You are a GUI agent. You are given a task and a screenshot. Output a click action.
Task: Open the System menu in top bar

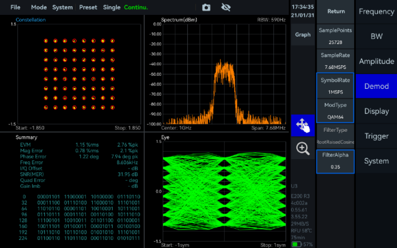pyautogui.click(x=62, y=7)
